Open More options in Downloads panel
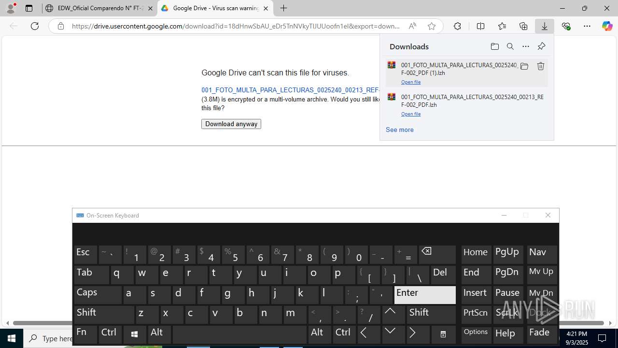Screen dimensions: 618x348 point(526,46)
